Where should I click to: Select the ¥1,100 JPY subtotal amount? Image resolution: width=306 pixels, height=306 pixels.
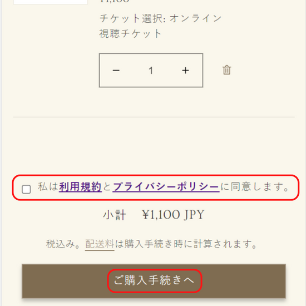point(173,215)
